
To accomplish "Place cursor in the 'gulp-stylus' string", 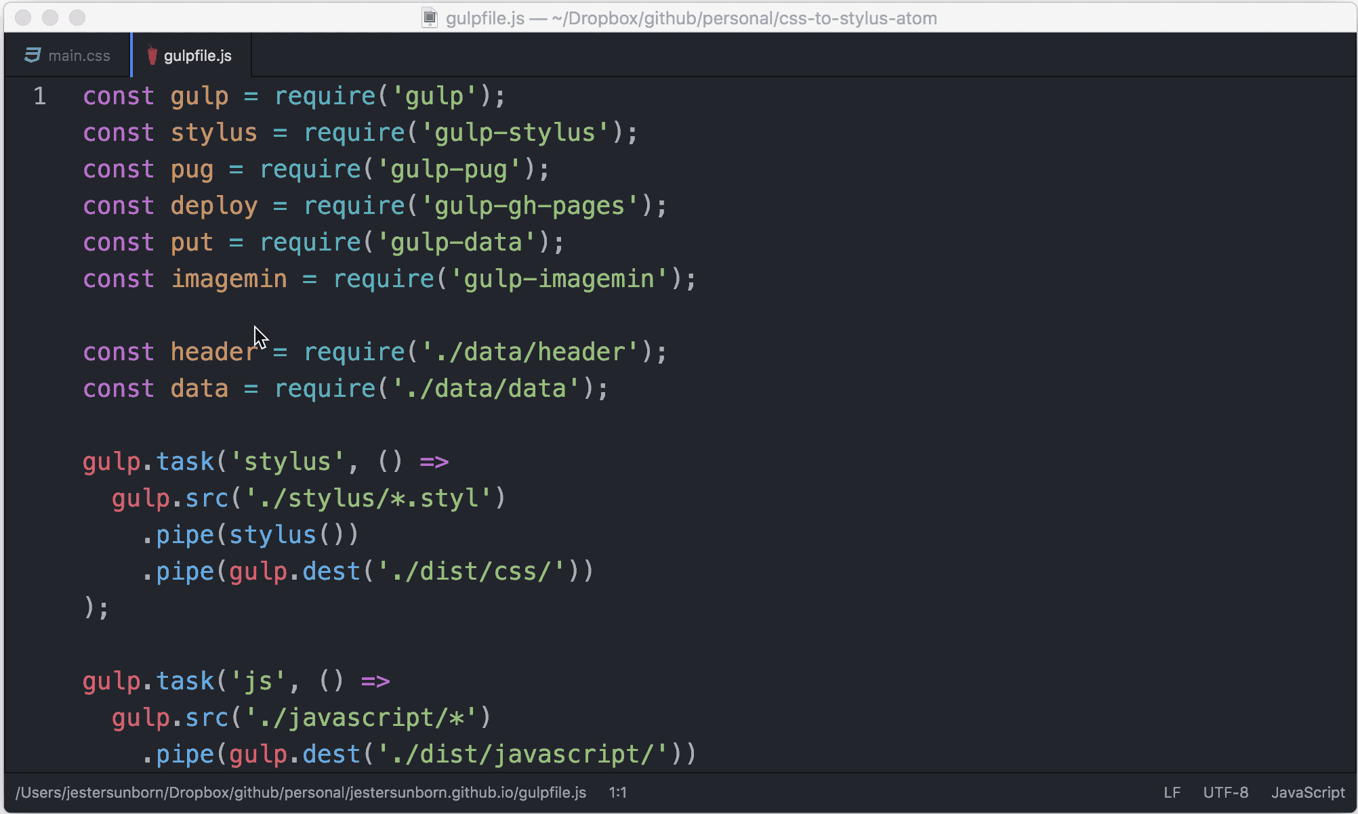I will coord(515,133).
